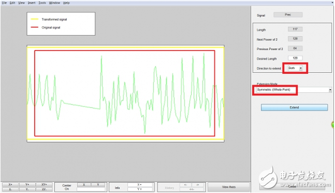
Task: Click the XY- zoom out button
Action: [44, 189]
